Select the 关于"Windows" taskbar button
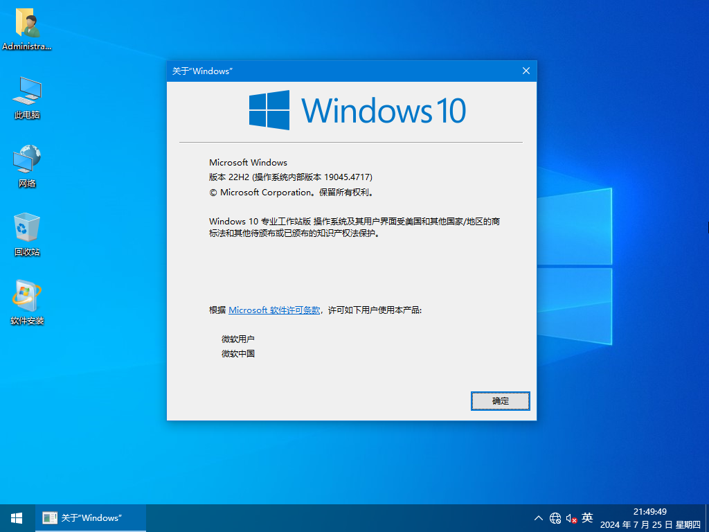The width and height of the screenshot is (709, 532). (90, 517)
